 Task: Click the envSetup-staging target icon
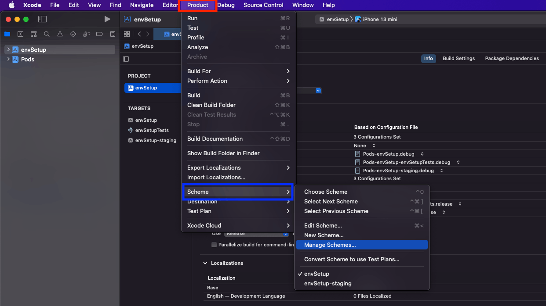tap(131, 140)
